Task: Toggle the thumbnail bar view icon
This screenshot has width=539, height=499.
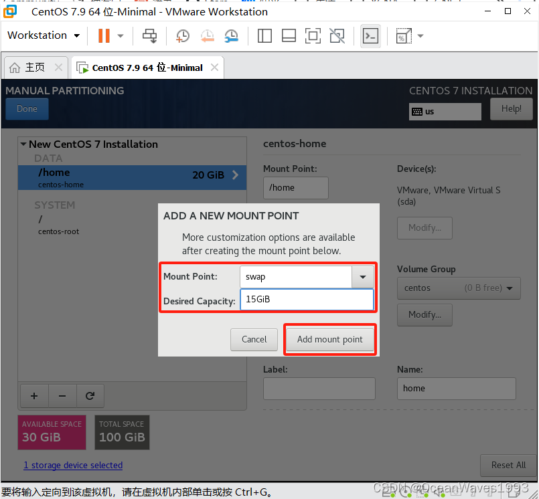Action: 289,35
